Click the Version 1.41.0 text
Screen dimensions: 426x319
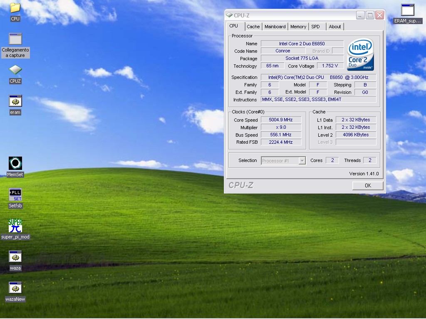364,174
